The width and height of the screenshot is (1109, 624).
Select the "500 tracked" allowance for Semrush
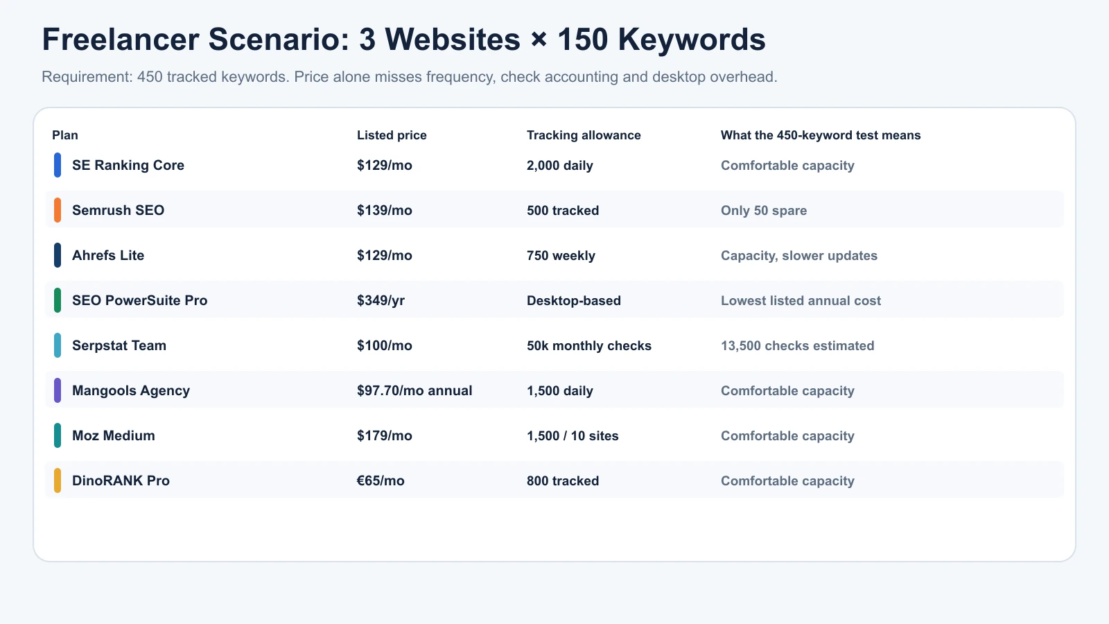[563, 211]
